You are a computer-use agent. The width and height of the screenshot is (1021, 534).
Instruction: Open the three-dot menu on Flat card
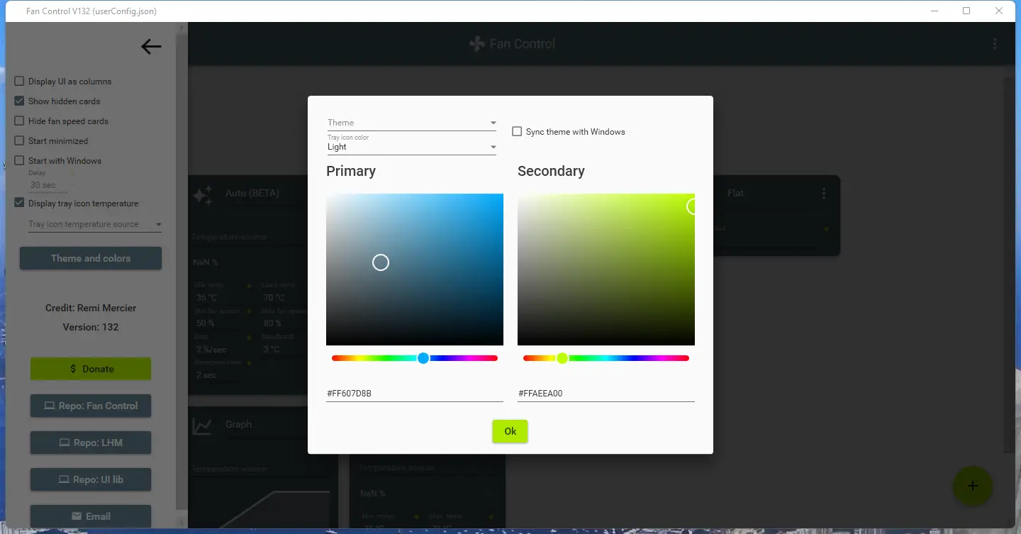(824, 193)
